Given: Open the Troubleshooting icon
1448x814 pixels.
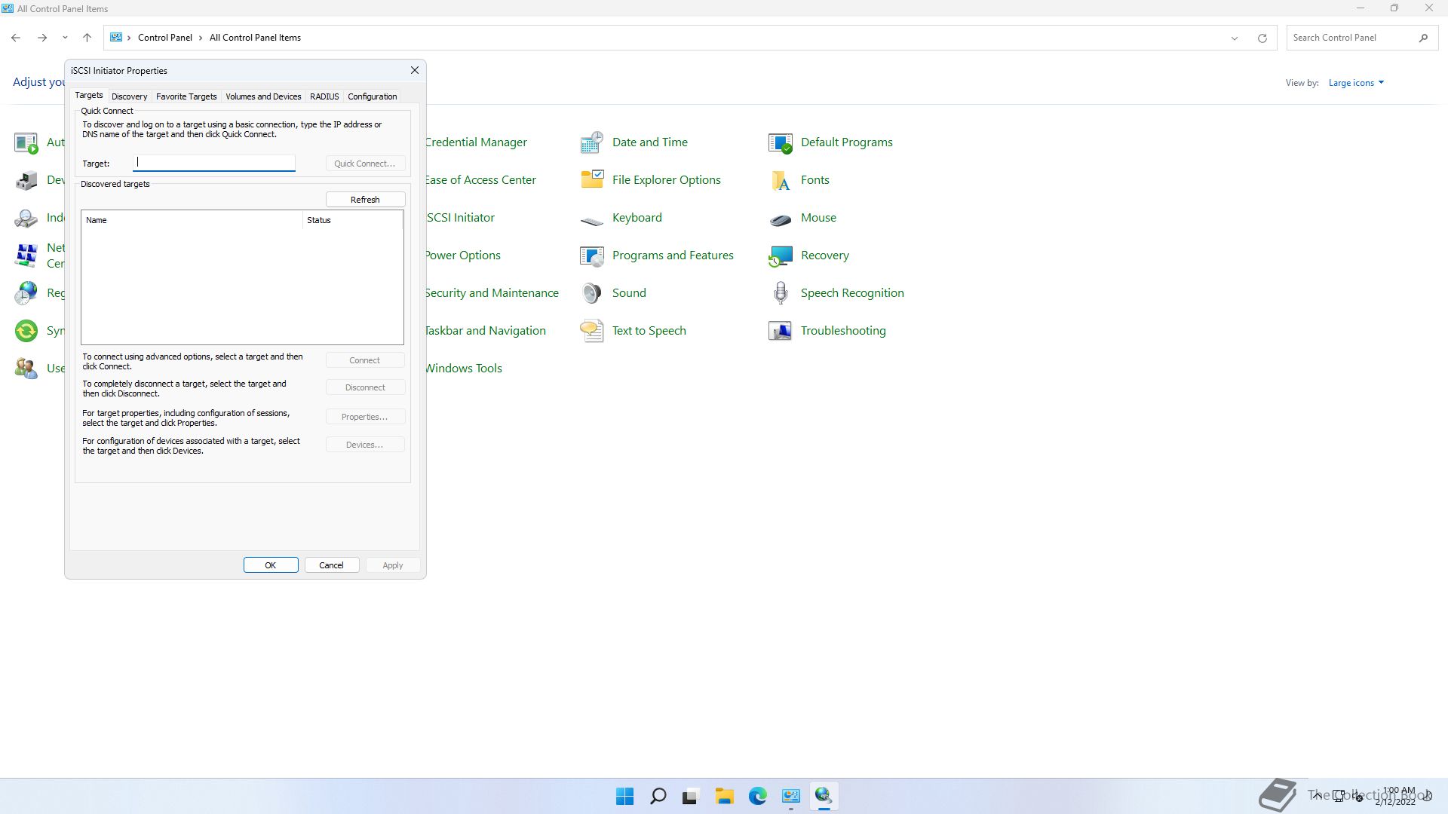Looking at the screenshot, I should tap(781, 331).
